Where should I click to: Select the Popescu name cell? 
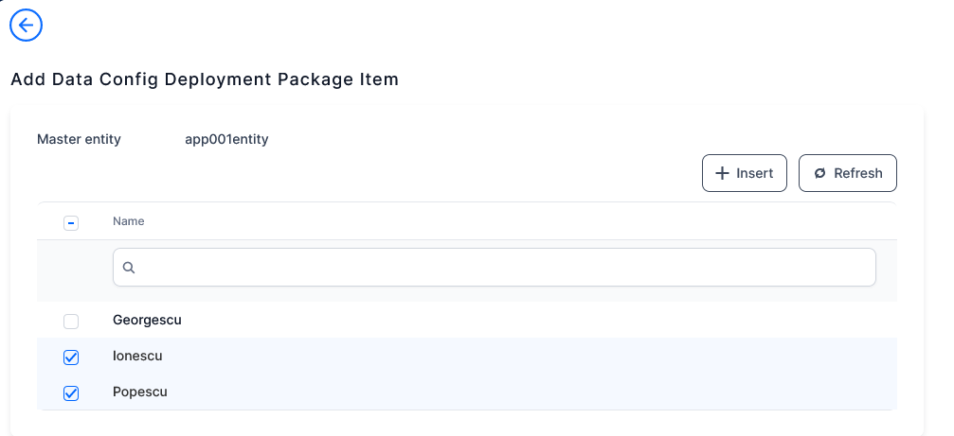pos(140,392)
